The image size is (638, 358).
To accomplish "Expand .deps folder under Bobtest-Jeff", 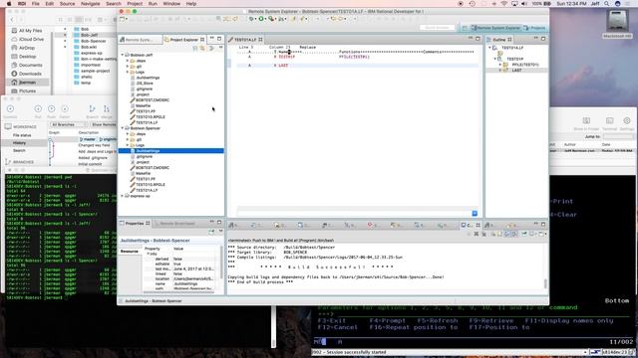I will click(x=128, y=61).
